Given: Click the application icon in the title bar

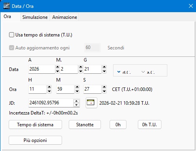Looking at the screenshot, I should tap(7, 6).
